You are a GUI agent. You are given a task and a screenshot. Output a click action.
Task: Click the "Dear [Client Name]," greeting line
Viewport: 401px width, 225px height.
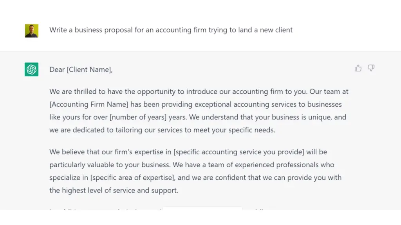(81, 70)
